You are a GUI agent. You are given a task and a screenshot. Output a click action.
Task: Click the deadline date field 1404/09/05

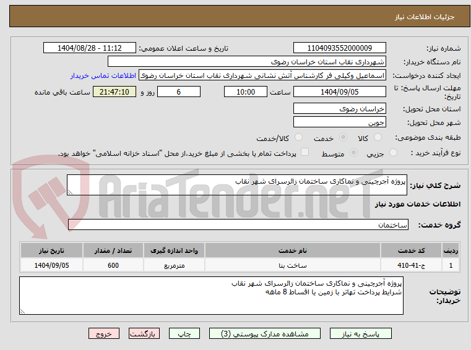339,92
